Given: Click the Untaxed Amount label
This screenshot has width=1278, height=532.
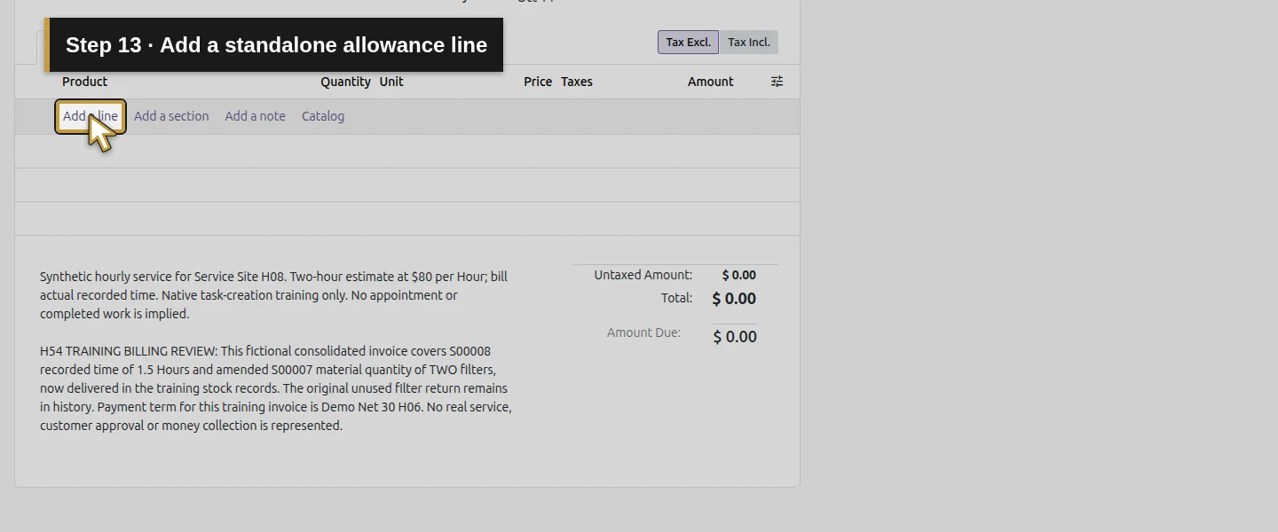Looking at the screenshot, I should pos(643,275).
